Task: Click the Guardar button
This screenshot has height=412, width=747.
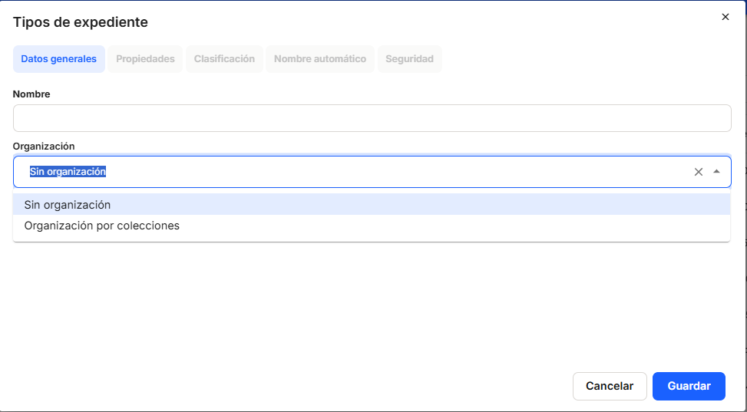Action: [689, 386]
